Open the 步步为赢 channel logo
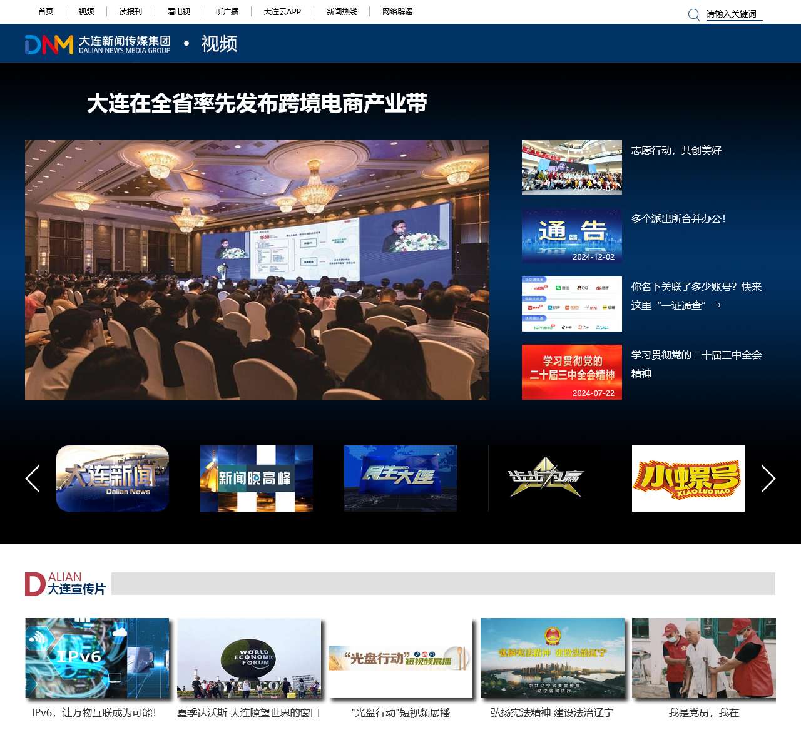Image resolution: width=801 pixels, height=730 pixels. (544, 479)
